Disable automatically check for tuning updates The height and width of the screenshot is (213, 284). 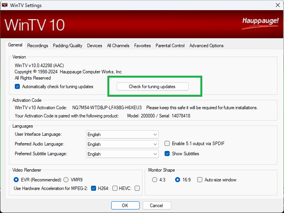[17, 87]
